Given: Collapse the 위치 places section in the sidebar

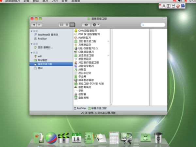Looking at the screenshot, I should click(32, 53).
